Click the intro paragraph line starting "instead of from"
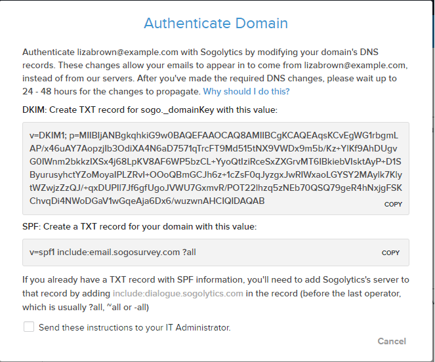 (x=209, y=78)
